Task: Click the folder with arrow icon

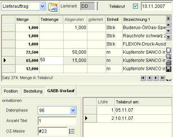Action: pyautogui.click(x=53, y=7)
